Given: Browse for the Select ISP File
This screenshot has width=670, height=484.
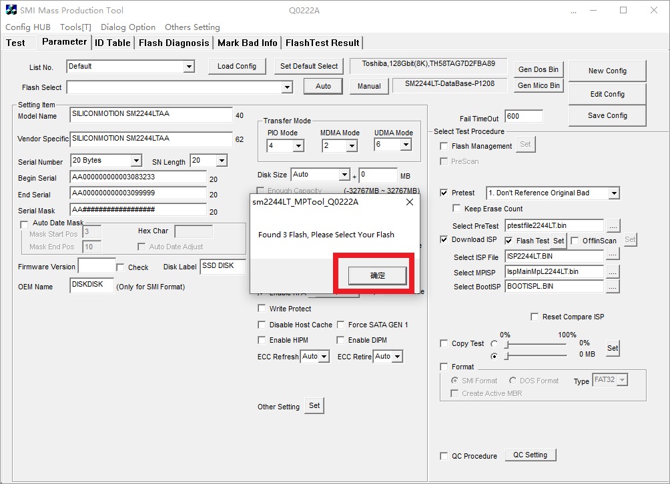Looking at the screenshot, I should click(613, 255).
